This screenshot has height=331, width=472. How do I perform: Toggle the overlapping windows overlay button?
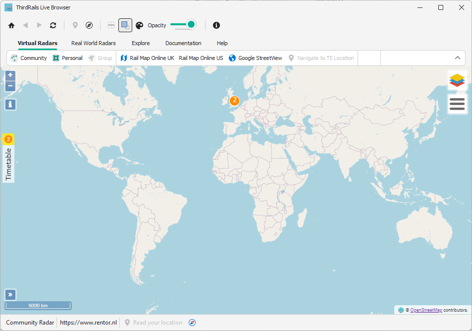point(125,25)
